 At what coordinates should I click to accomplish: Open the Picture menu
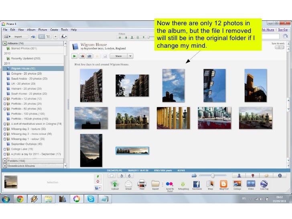pos(43,30)
